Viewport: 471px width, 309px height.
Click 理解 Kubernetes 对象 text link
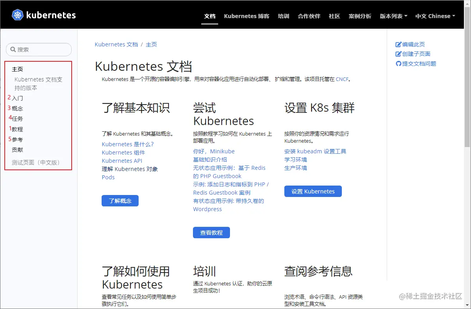(130, 169)
